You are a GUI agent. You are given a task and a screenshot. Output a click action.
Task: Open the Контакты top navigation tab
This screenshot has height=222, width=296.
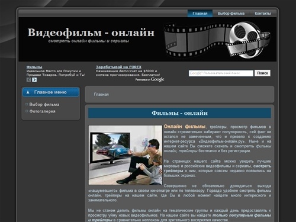(263, 14)
